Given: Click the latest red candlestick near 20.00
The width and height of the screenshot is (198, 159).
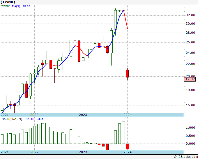Looking at the screenshot, I should tap(128, 74).
